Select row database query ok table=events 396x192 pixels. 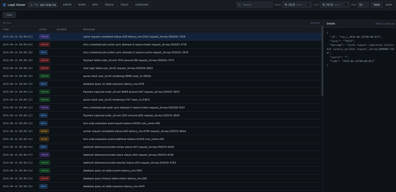(x=161, y=170)
